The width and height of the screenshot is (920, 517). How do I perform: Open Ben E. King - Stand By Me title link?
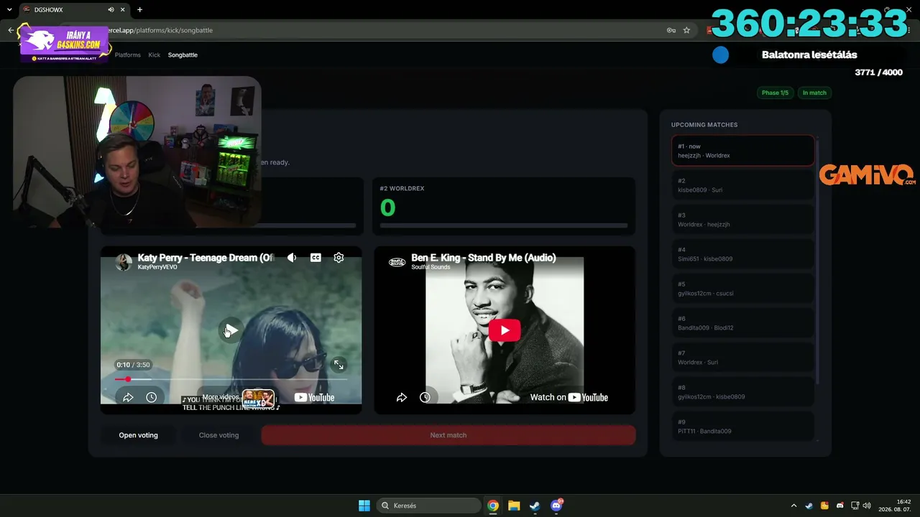coord(483,258)
